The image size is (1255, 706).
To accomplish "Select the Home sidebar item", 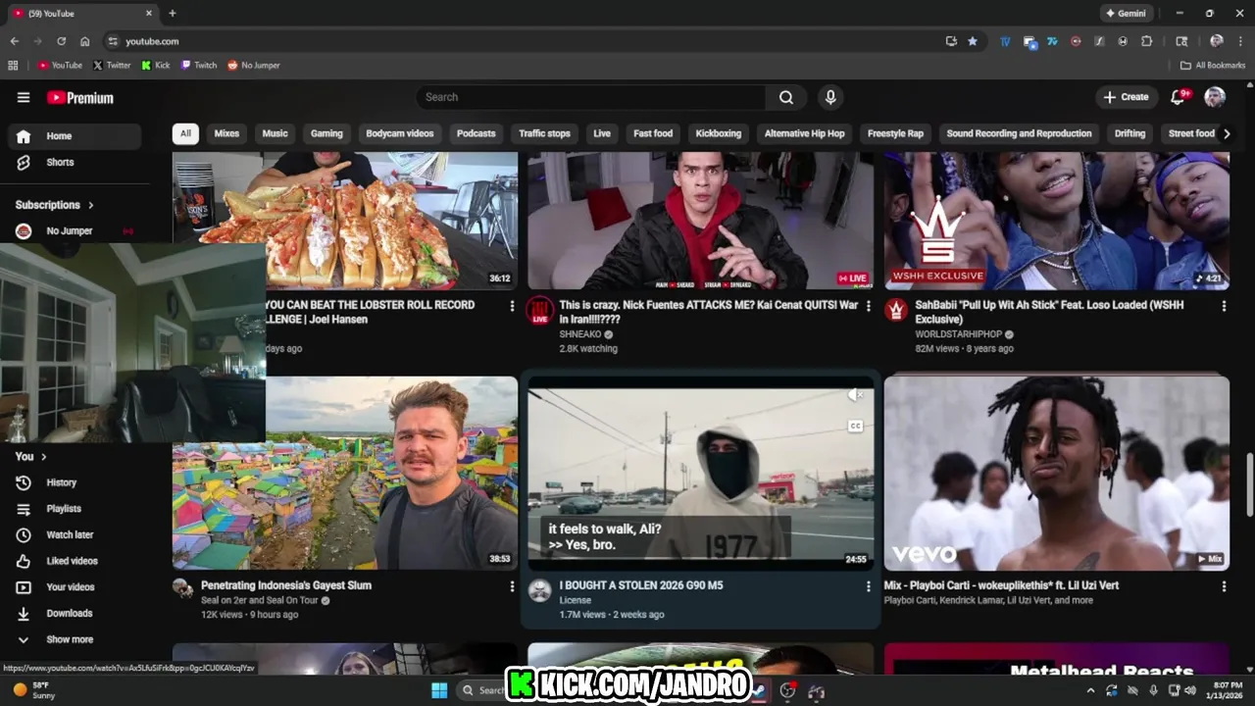I will (75, 136).
